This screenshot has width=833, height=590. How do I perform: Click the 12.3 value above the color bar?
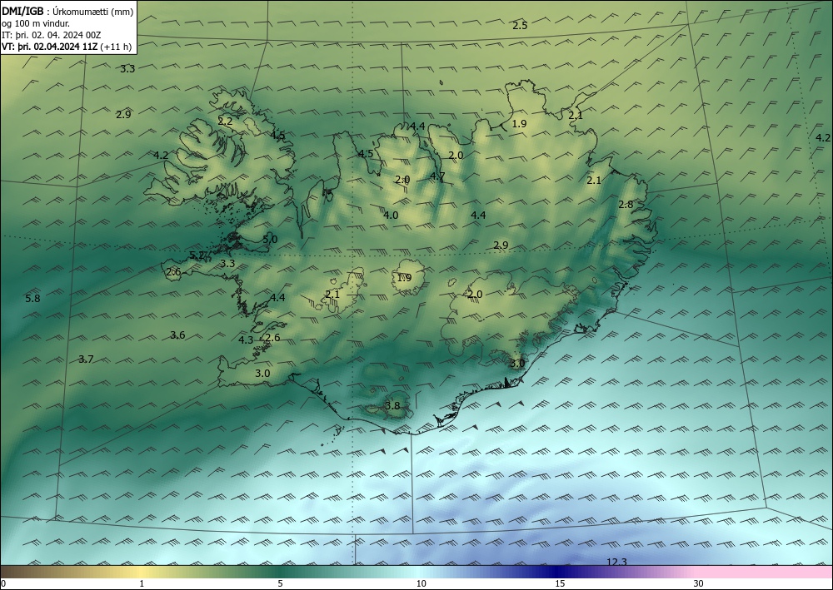click(616, 562)
